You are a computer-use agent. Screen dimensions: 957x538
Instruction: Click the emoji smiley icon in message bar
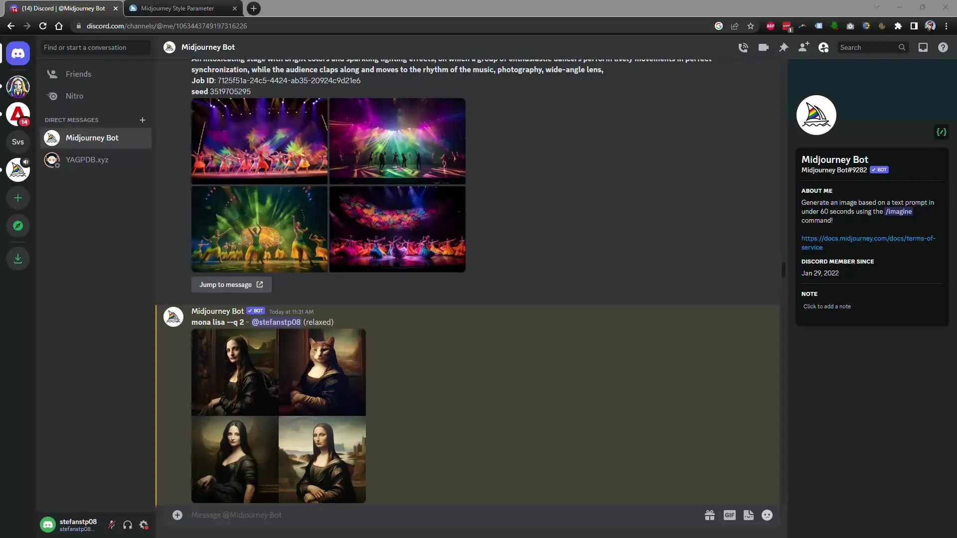(768, 515)
